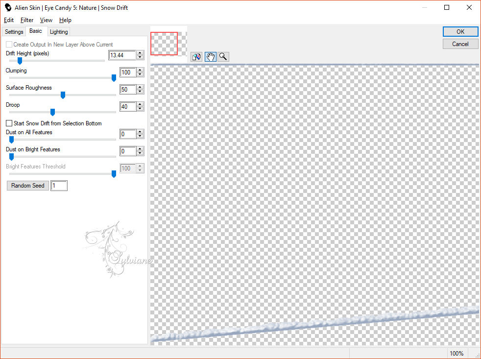
Task: Increase Surface Roughness with up arrow
Action: coord(140,87)
